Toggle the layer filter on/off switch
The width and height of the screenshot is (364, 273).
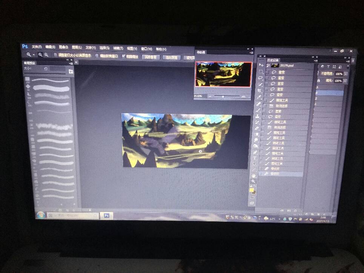pyautogui.click(x=348, y=67)
